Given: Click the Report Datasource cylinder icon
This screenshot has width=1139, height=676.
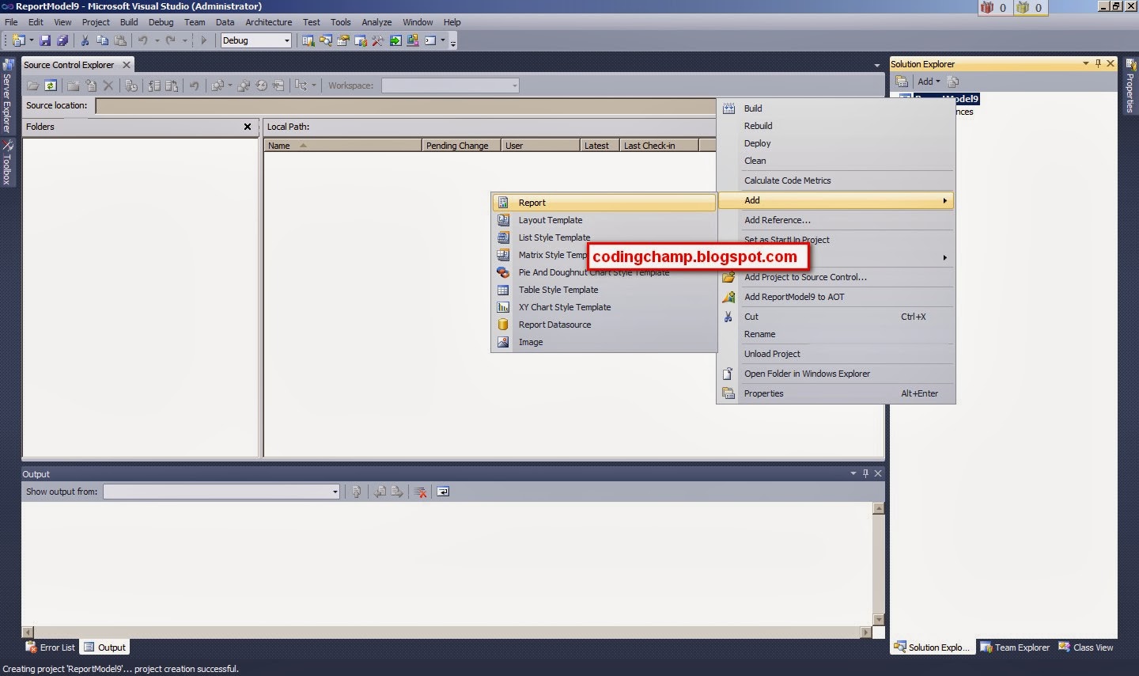Looking at the screenshot, I should point(503,325).
